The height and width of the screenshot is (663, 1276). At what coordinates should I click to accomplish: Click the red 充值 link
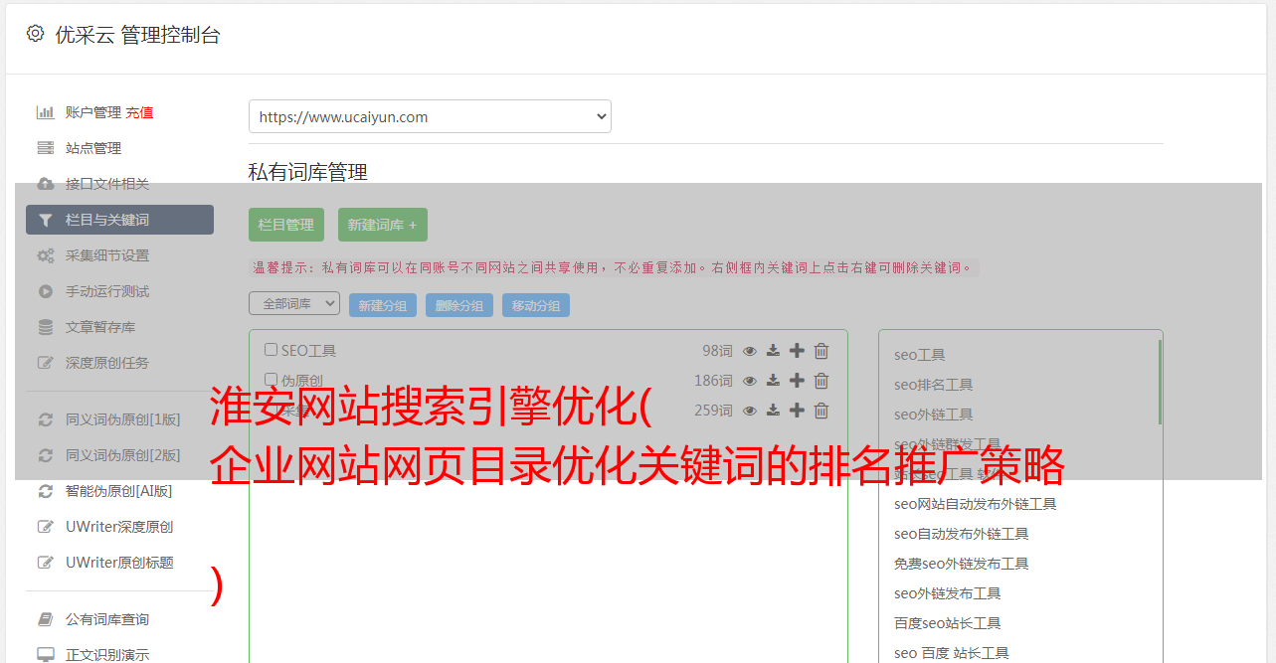139,112
